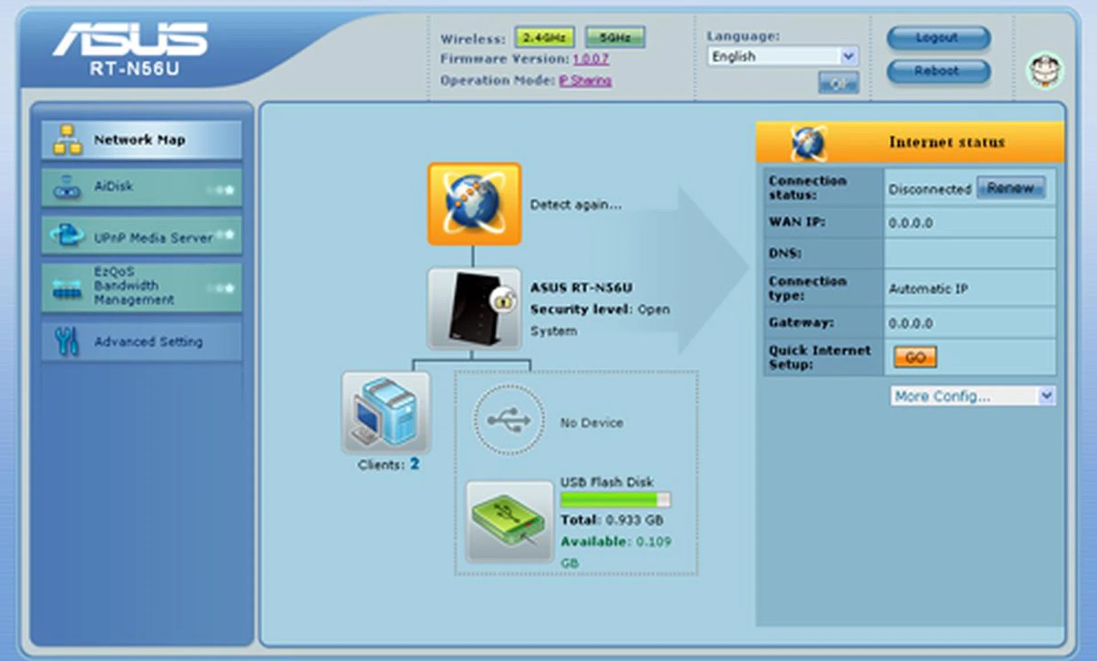Click the security lock icon on router
Screen dimensions: 1097x661
(x=504, y=300)
